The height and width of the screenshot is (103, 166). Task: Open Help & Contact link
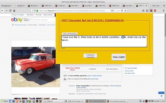[x=48, y=15]
